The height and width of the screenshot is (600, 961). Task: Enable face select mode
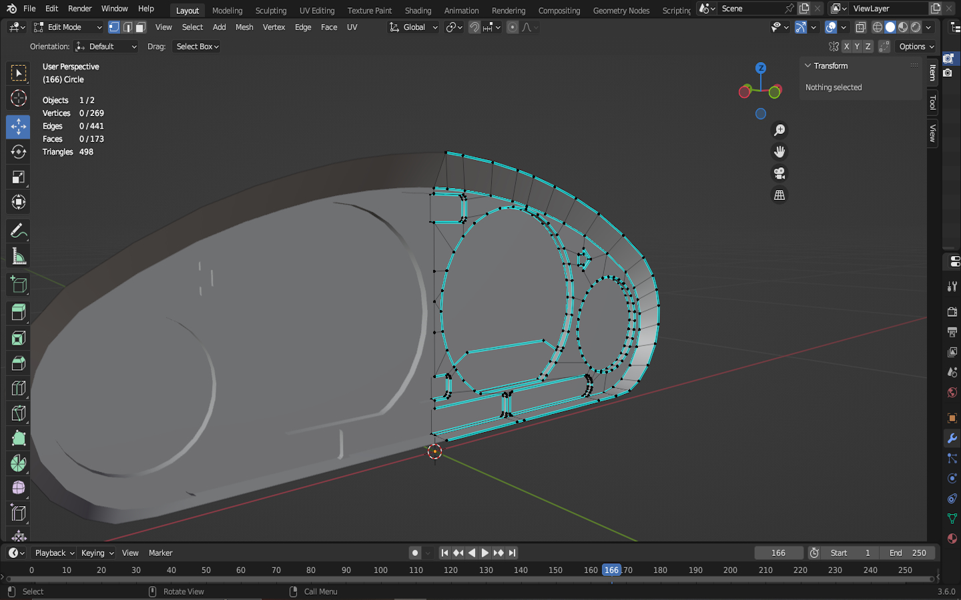pos(140,27)
